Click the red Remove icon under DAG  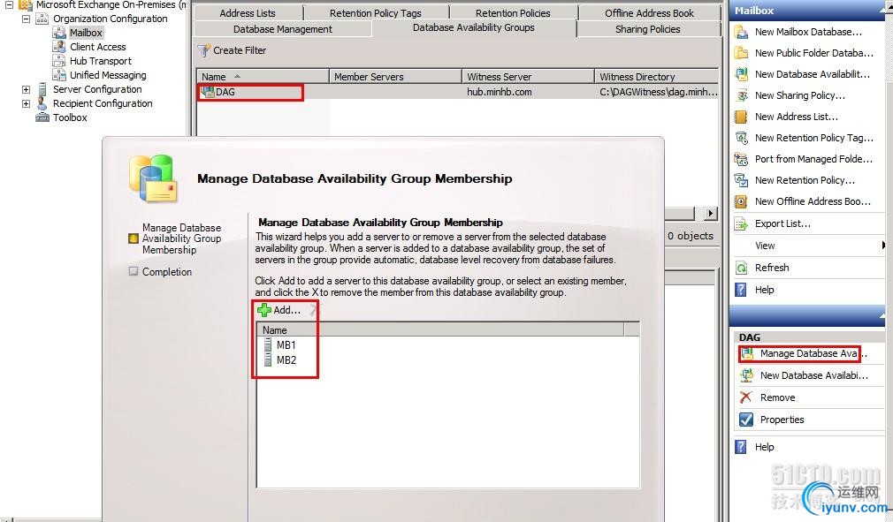[x=745, y=397]
